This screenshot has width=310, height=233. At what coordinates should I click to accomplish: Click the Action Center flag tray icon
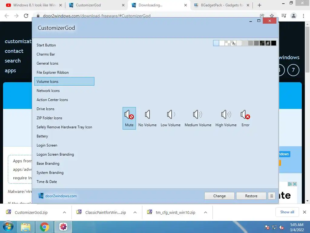267,227
